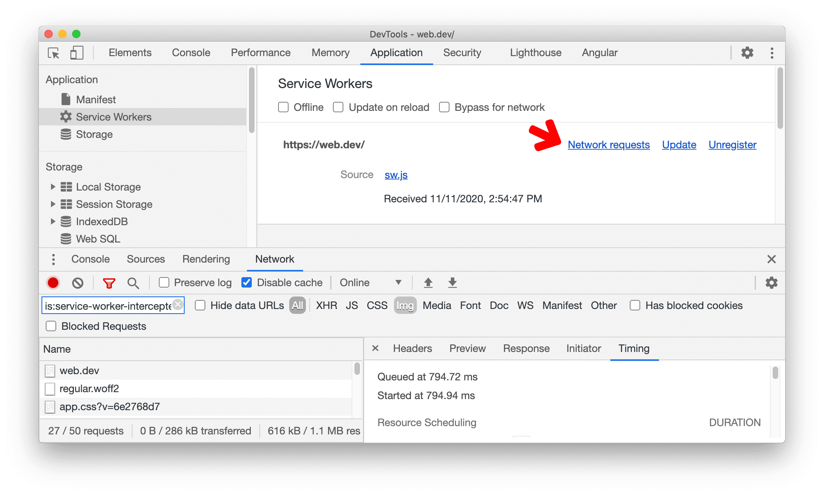Select the Img filter button in Network panel
This screenshot has height=494, width=824.
[x=404, y=305]
